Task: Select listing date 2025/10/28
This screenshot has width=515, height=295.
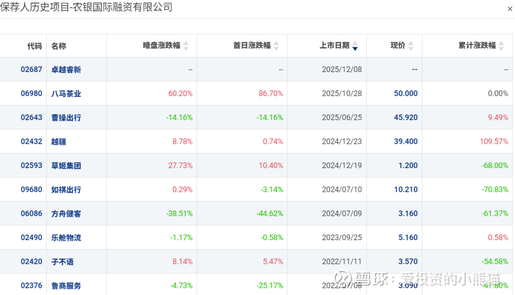Action: [x=342, y=94]
